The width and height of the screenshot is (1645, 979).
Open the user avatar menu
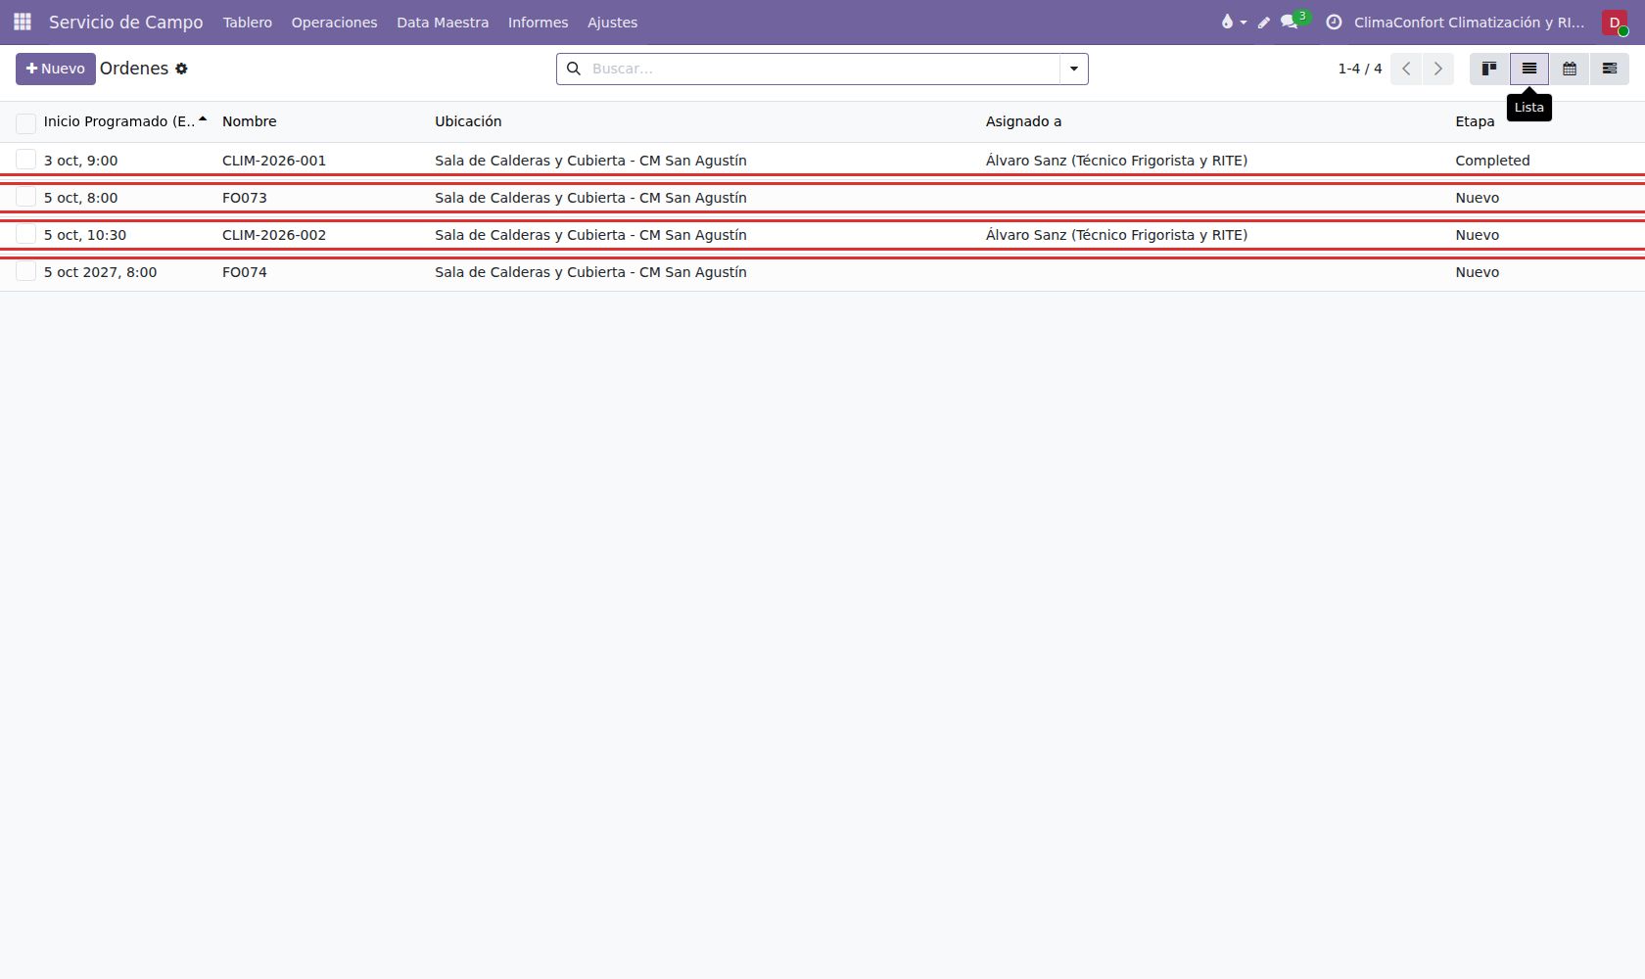(x=1615, y=23)
